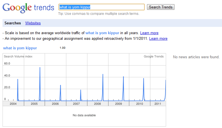
Task: Click the search terms input field
Action: click(101, 7)
